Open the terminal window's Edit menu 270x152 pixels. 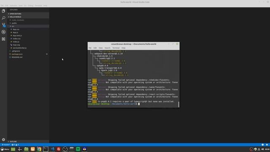[95, 48]
